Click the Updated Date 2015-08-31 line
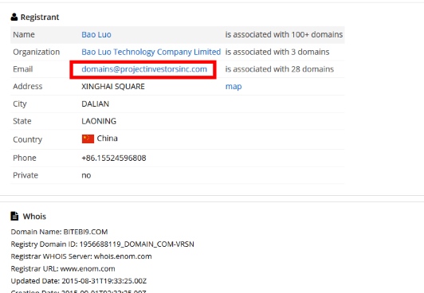This screenshot has height=293, width=424. [79, 281]
